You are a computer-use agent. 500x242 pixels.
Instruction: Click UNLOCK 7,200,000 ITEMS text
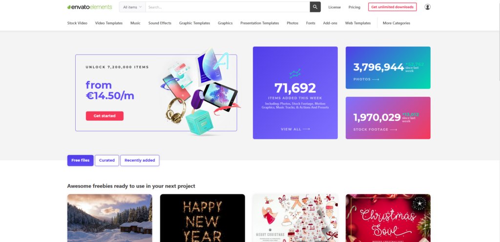coord(117,67)
